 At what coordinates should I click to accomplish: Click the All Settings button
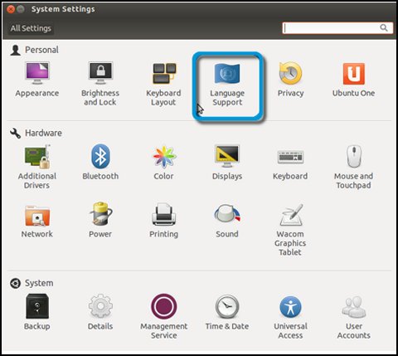click(31, 28)
